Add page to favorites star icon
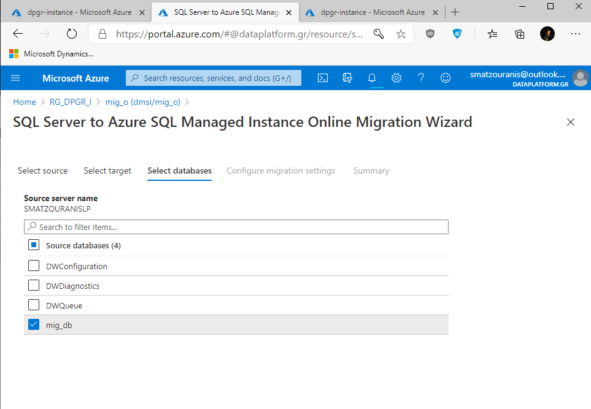This screenshot has height=409, width=591. click(x=401, y=34)
